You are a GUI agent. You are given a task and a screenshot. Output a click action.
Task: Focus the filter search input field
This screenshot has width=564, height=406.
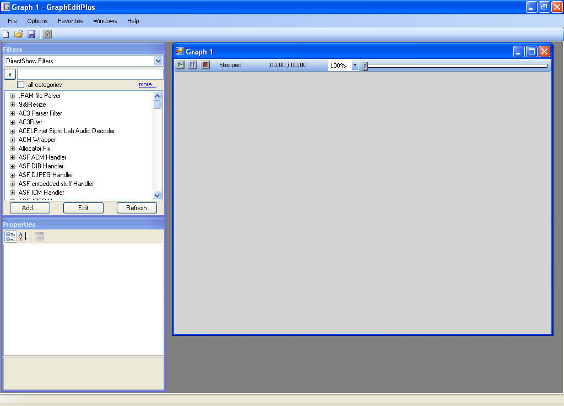90,74
